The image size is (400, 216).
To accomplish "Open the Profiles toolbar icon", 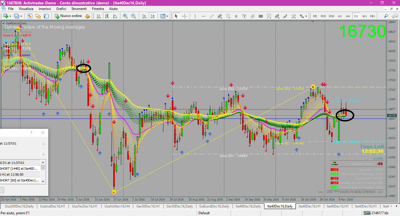I will tap(16, 16).
